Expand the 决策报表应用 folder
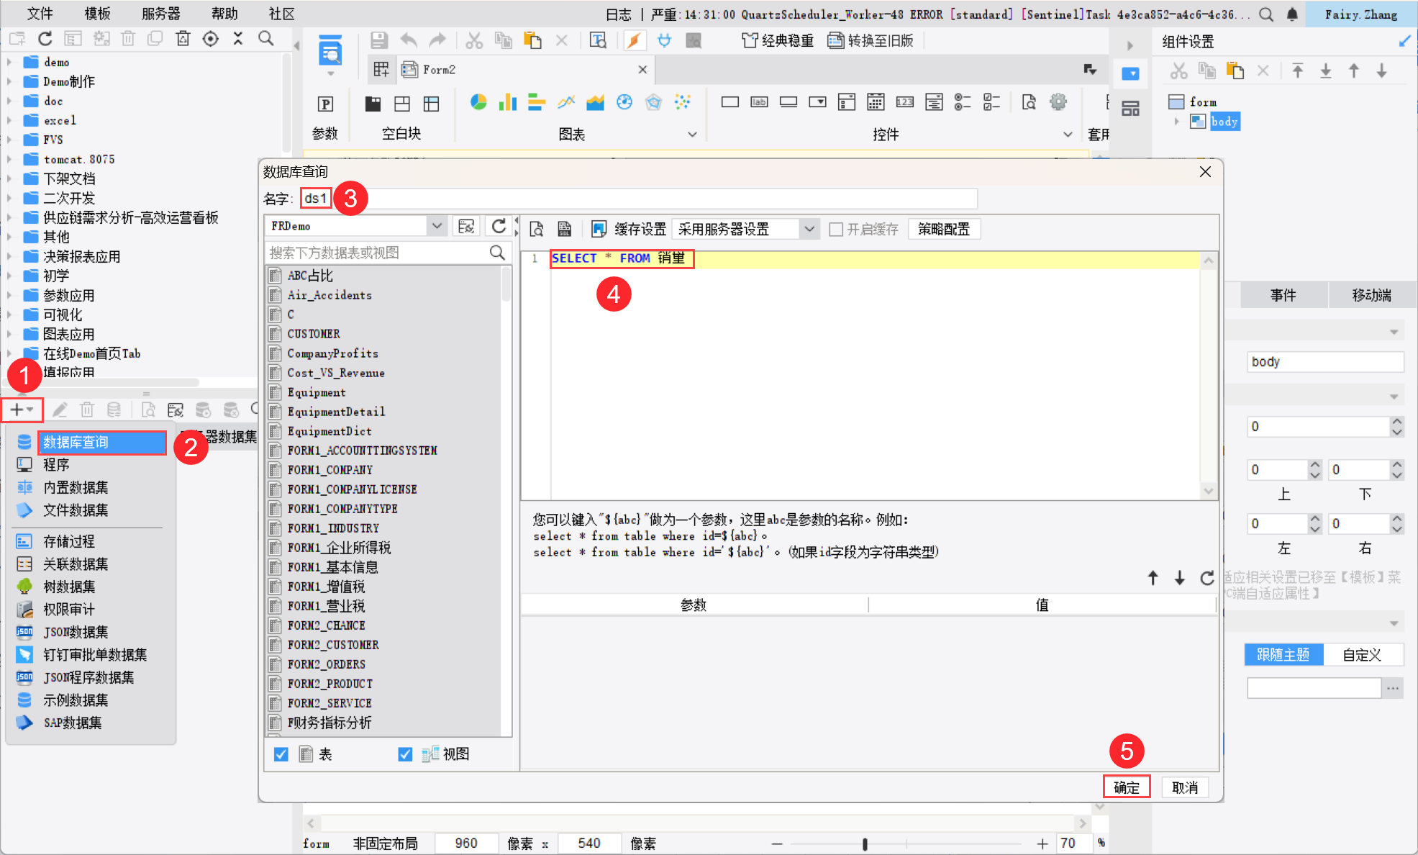1418x855 pixels. [9, 256]
